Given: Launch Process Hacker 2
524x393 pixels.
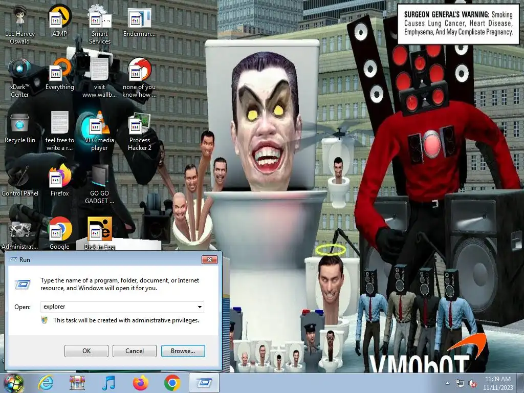Looking at the screenshot, I should 139,131.
